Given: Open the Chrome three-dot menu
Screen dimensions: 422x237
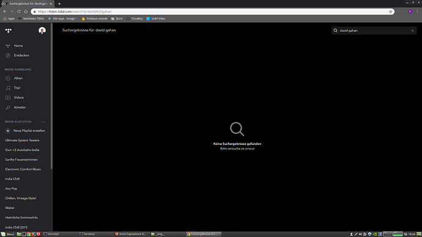Looking at the screenshot, I should (418, 12).
